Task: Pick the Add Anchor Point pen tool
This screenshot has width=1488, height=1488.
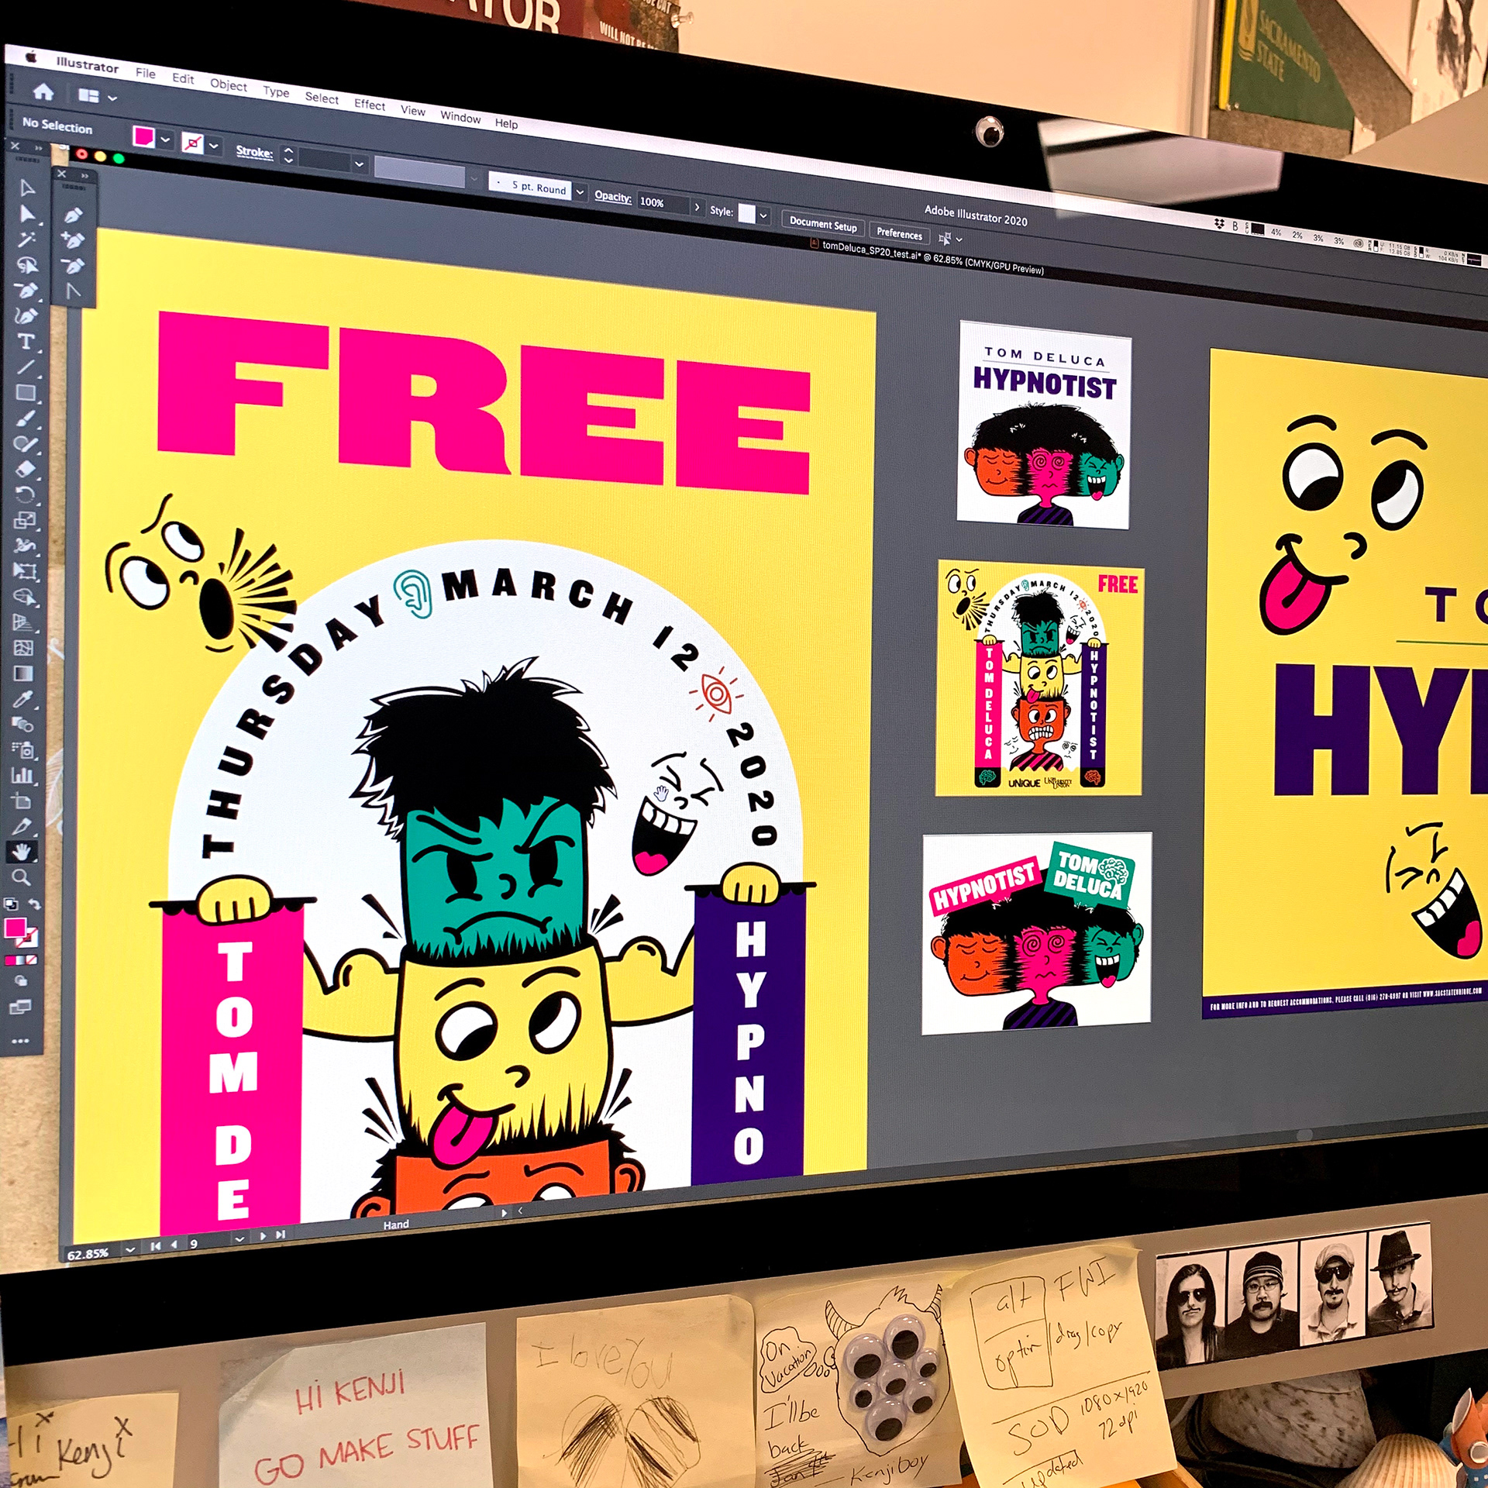Action: (73, 240)
